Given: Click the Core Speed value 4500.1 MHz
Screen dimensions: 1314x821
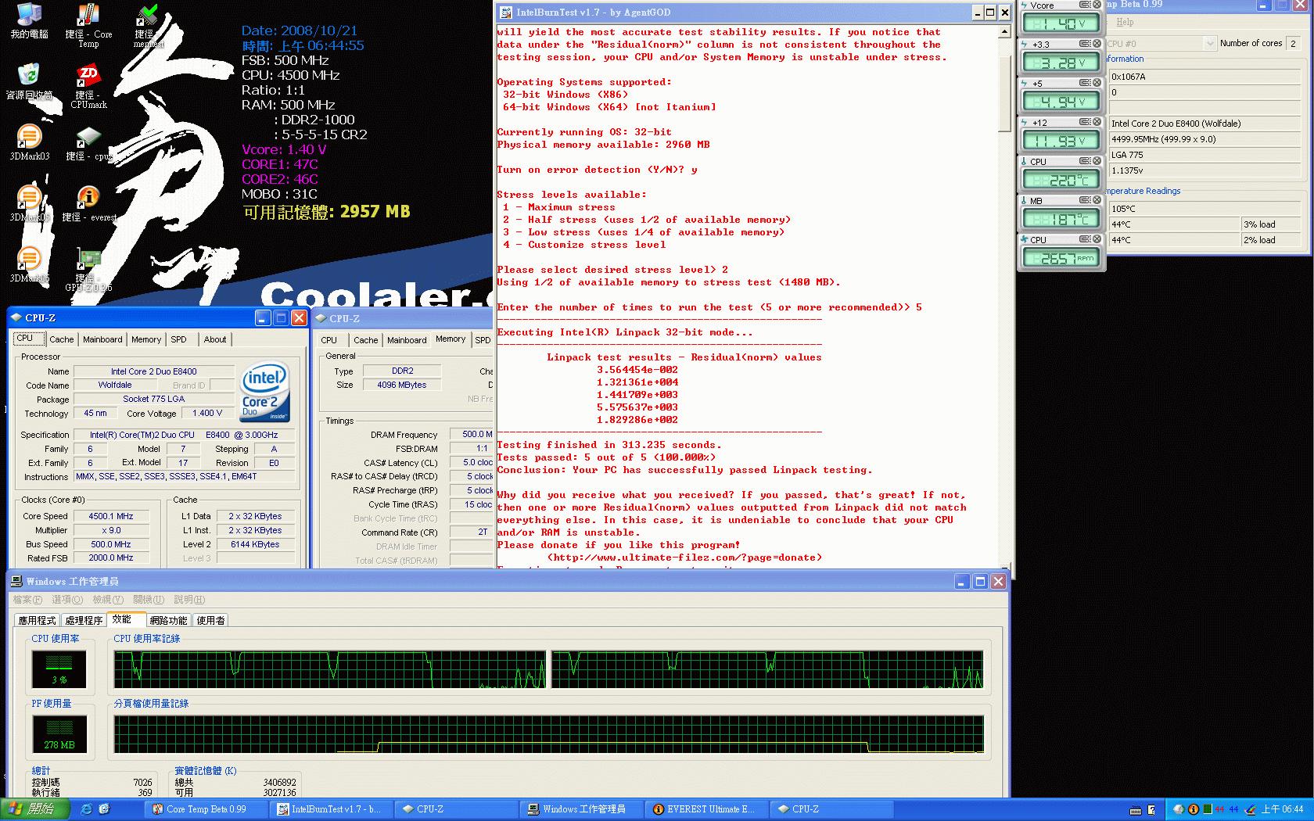Looking at the screenshot, I should coord(111,516).
